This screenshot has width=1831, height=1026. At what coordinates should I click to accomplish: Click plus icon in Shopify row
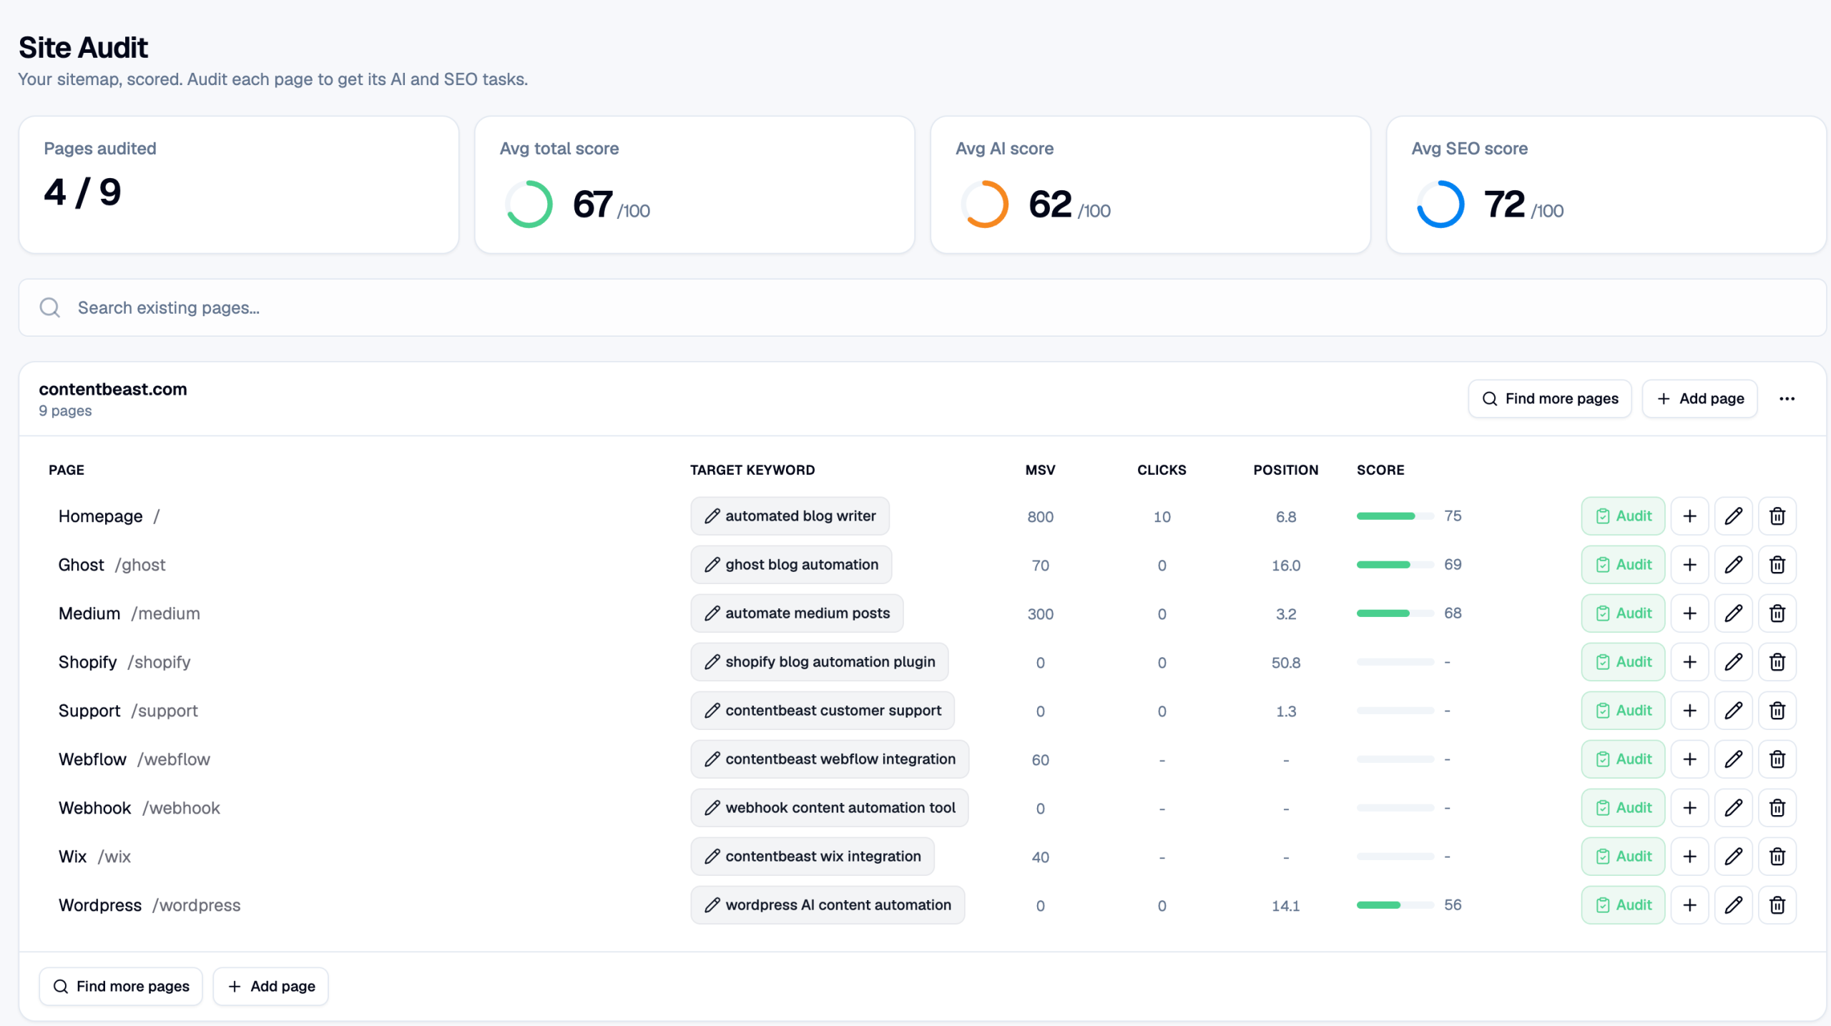[x=1689, y=662]
